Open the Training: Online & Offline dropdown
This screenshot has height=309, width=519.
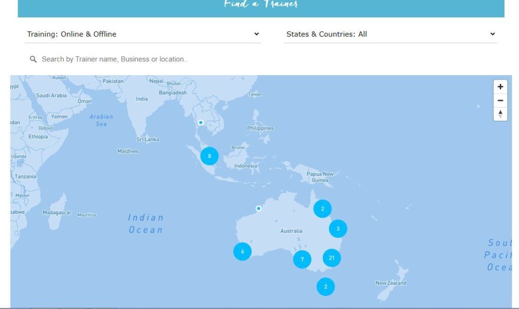click(x=143, y=34)
